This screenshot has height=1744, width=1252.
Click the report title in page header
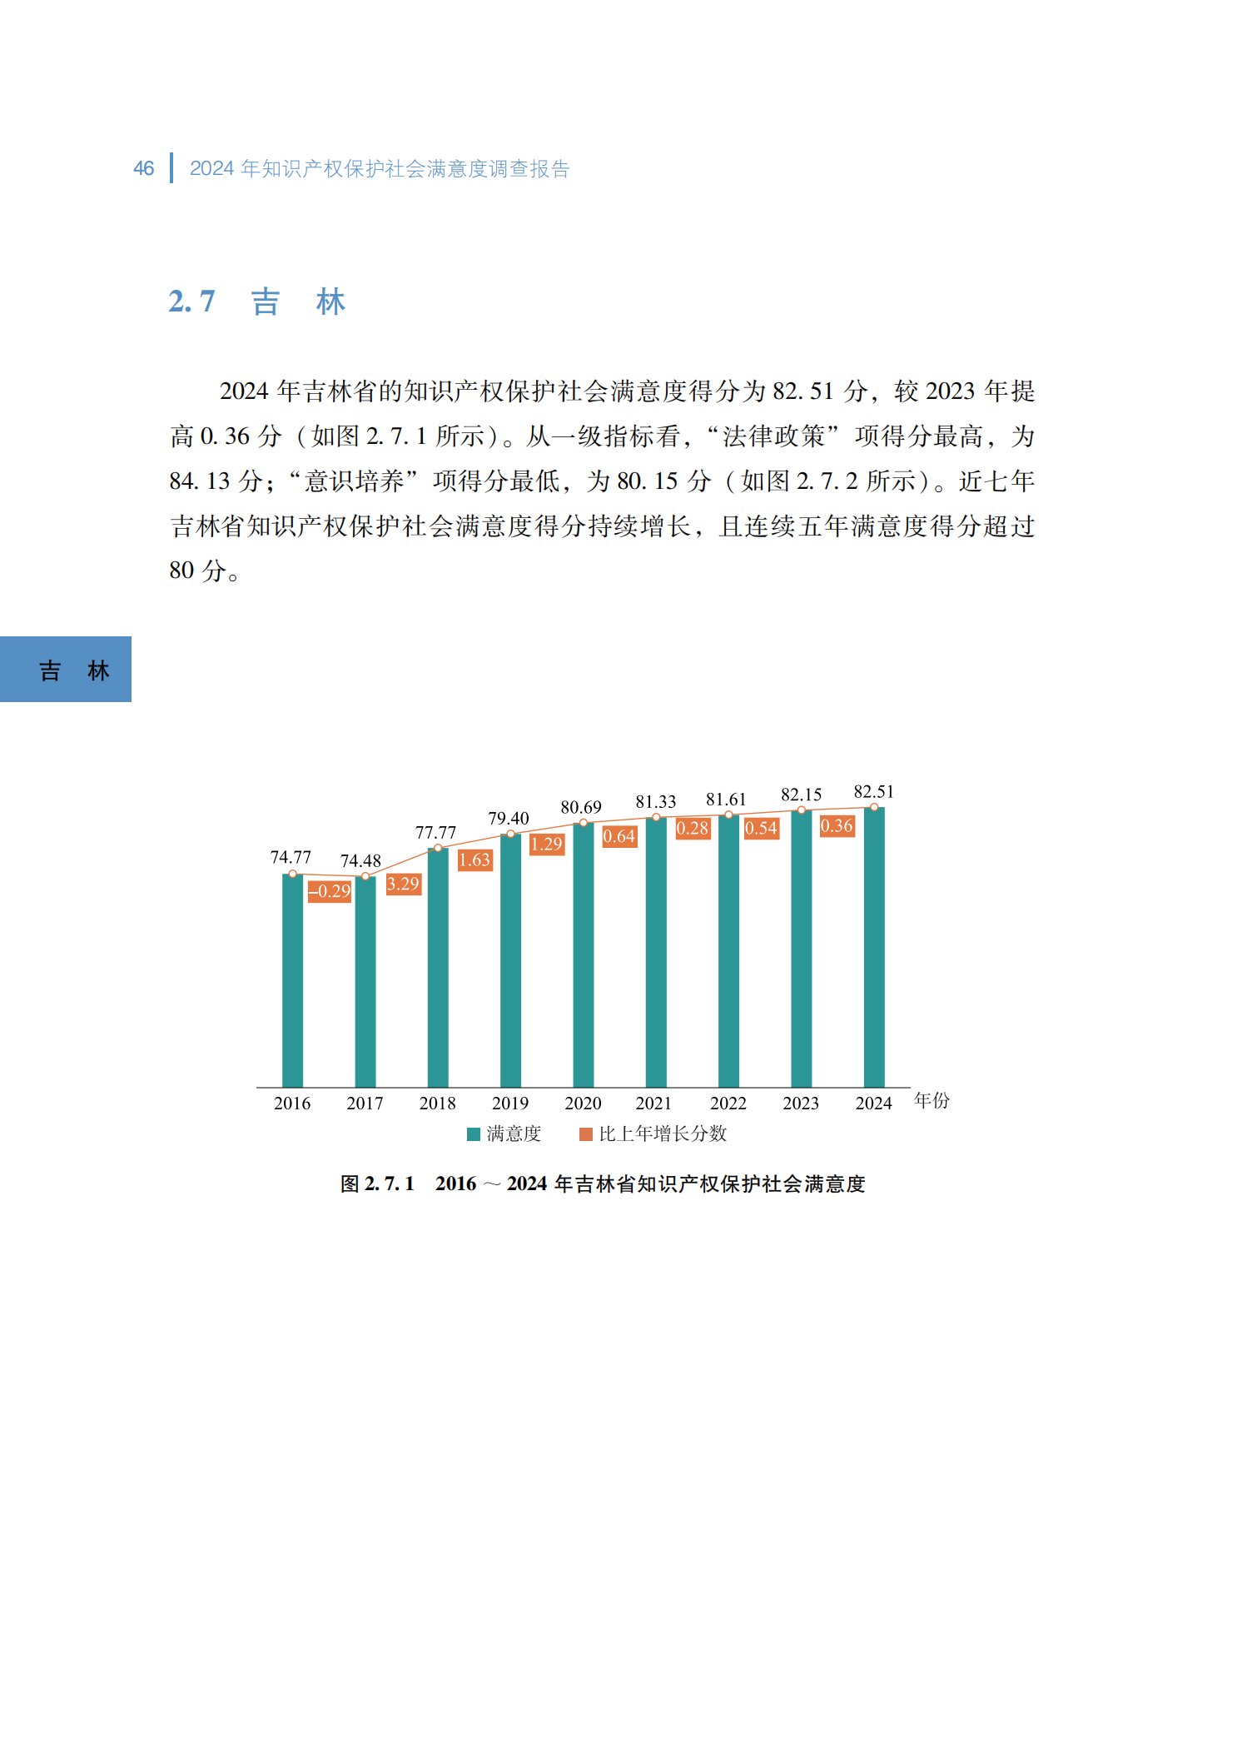[x=380, y=169]
